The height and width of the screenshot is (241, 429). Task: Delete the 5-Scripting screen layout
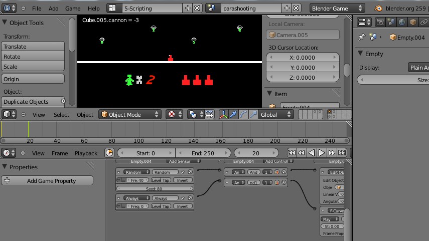point(197,8)
